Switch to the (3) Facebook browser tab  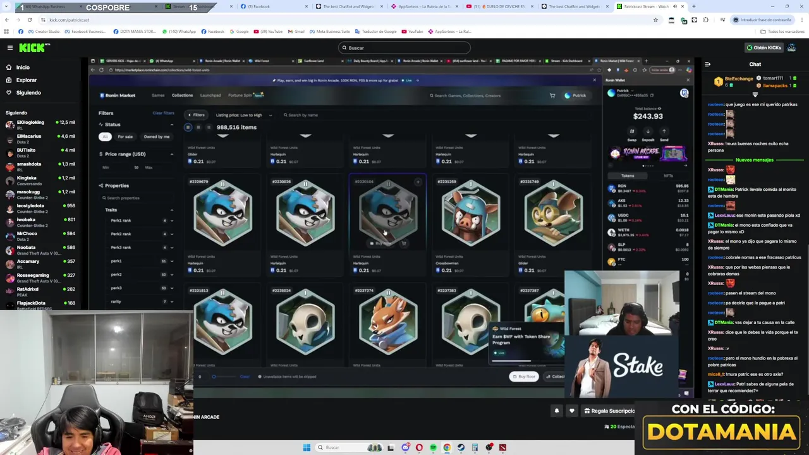point(259,6)
